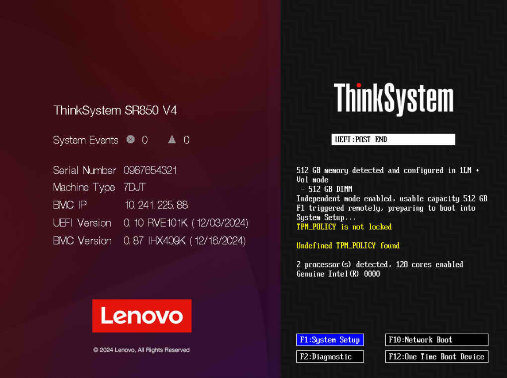Select F1:System Setup button
Image resolution: width=507 pixels, height=378 pixels.
[330, 340]
